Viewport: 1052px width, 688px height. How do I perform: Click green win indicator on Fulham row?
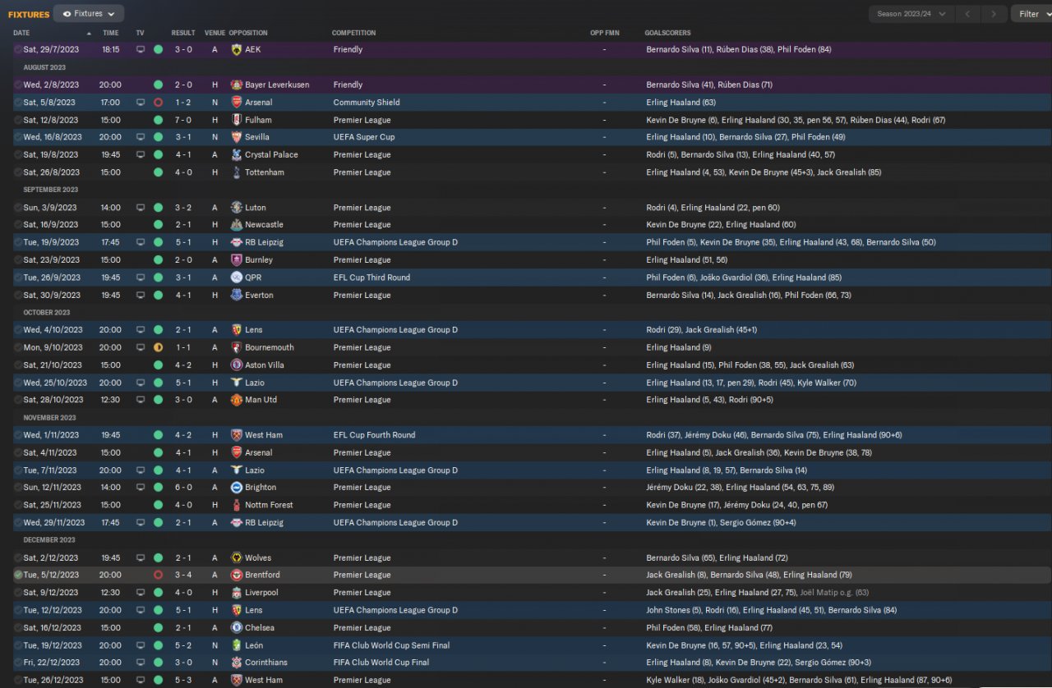[x=158, y=120]
